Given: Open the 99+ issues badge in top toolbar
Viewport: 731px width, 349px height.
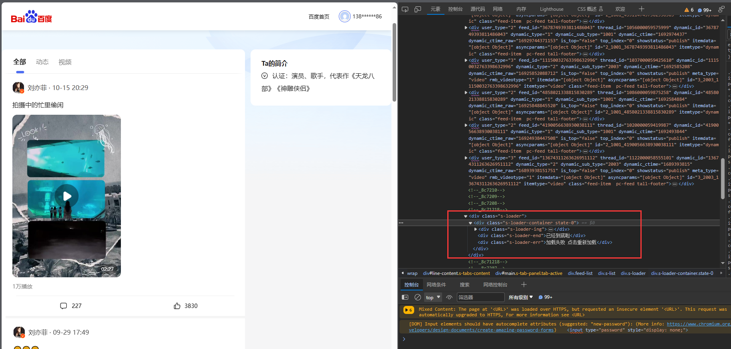Looking at the screenshot, I should point(705,10).
